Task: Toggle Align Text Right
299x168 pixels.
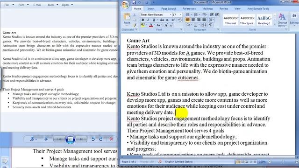Action: (x=199, y=20)
